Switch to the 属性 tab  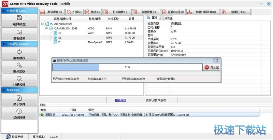(152, 18)
